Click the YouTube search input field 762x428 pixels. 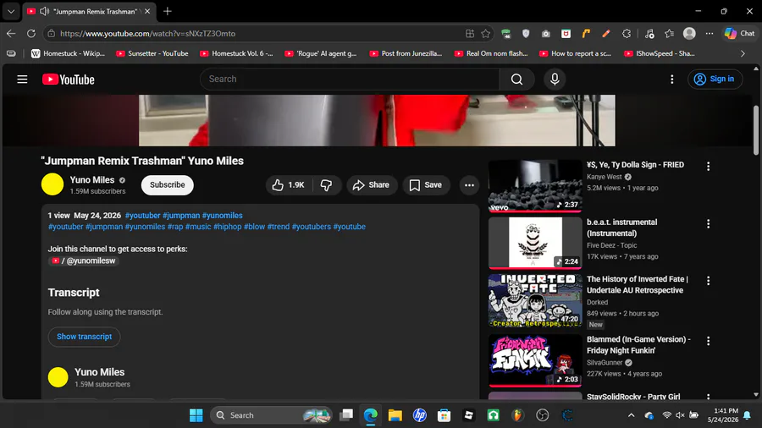point(350,80)
